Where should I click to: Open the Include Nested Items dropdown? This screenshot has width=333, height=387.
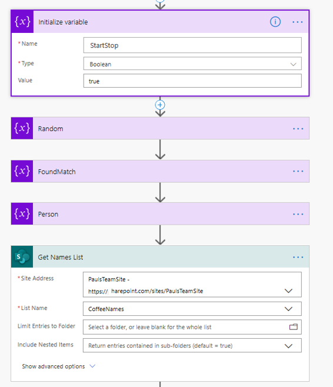pos(192,345)
